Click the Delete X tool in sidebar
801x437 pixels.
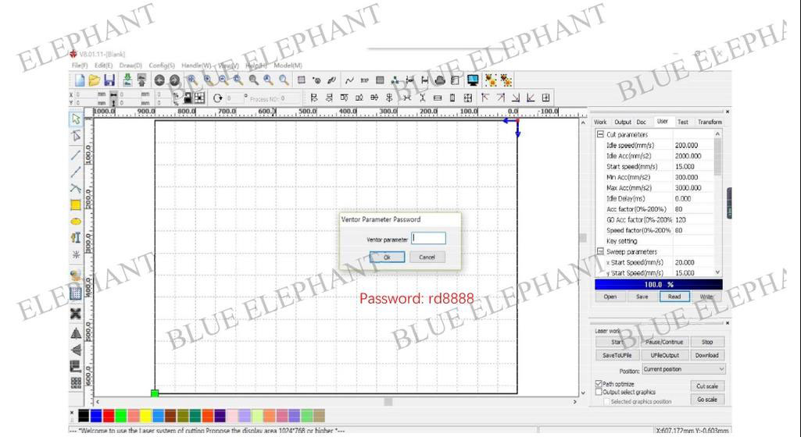(x=76, y=314)
